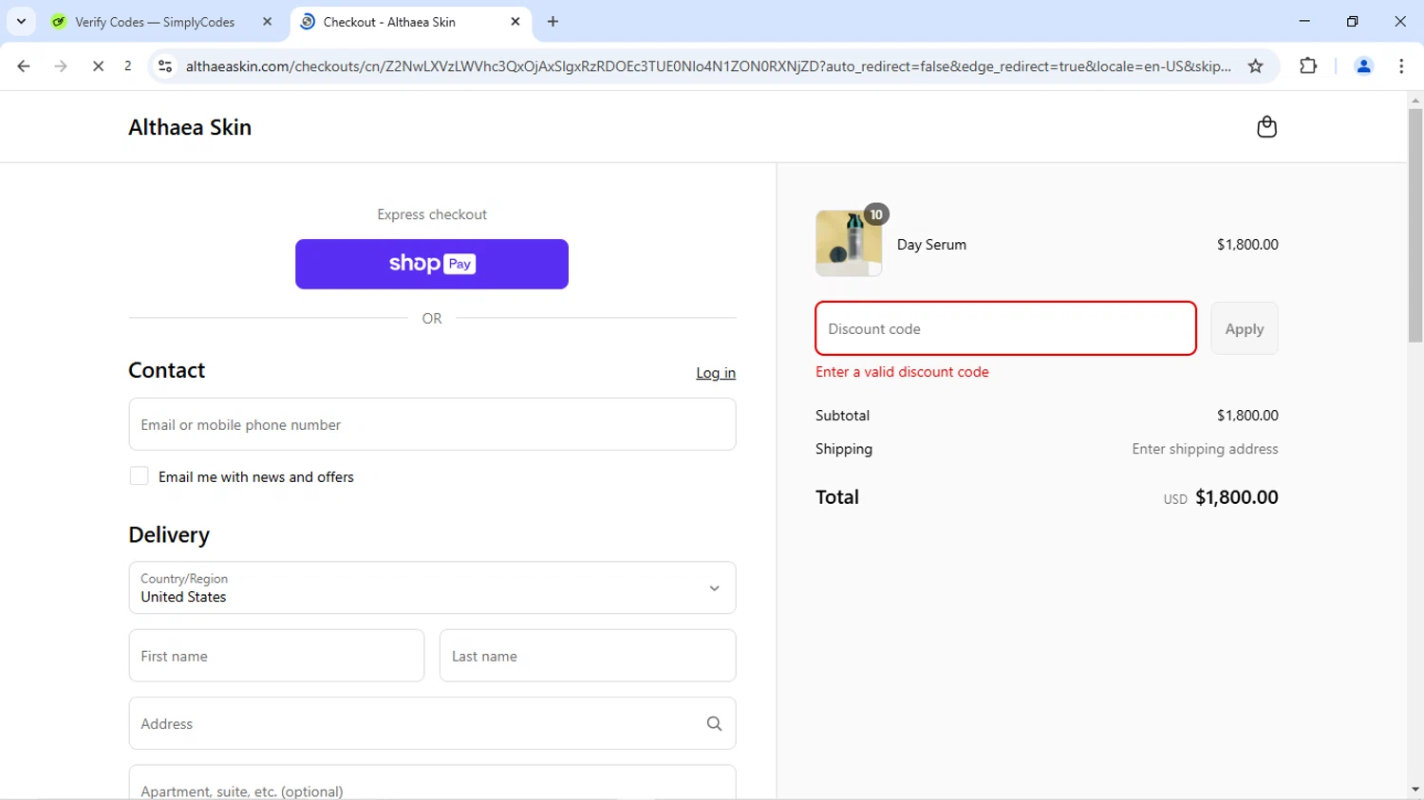Click the quantity badge 10 on thumbnail
1424x800 pixels.
pyautogui.click(x=876, y=214)
